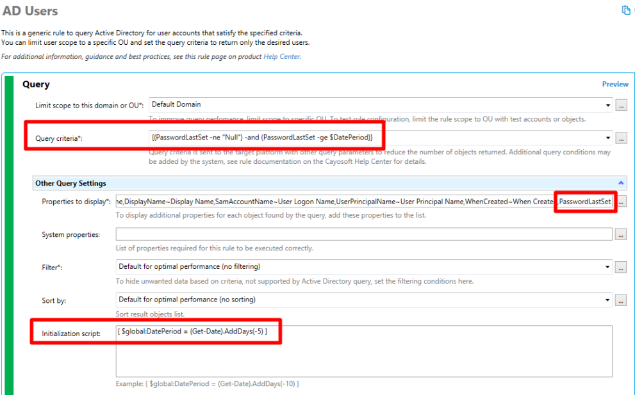Click the AD Users heading text
The height and width of the screenshot is (395, 635).
[30, 11]
